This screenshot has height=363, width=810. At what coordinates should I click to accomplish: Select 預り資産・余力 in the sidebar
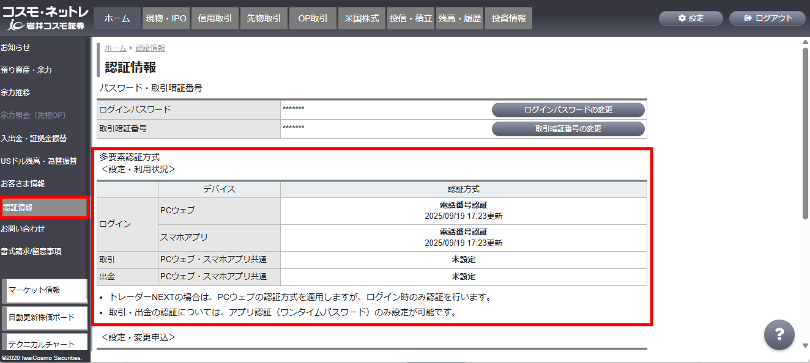(x=26, y=70)
